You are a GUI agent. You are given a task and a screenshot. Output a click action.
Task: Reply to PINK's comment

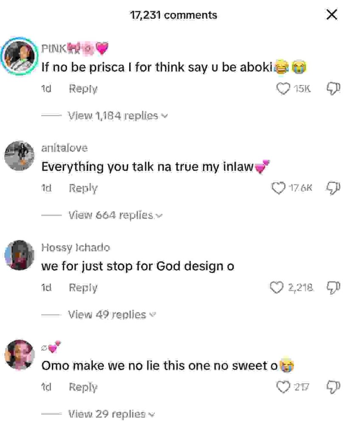(x=83, y=89)
